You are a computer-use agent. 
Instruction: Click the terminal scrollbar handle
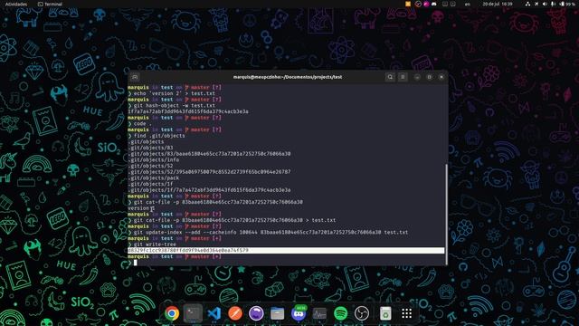point(446,214)
